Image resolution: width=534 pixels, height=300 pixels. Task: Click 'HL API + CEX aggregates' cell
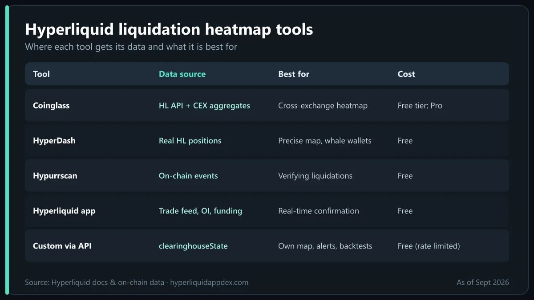tap(204, 106)
